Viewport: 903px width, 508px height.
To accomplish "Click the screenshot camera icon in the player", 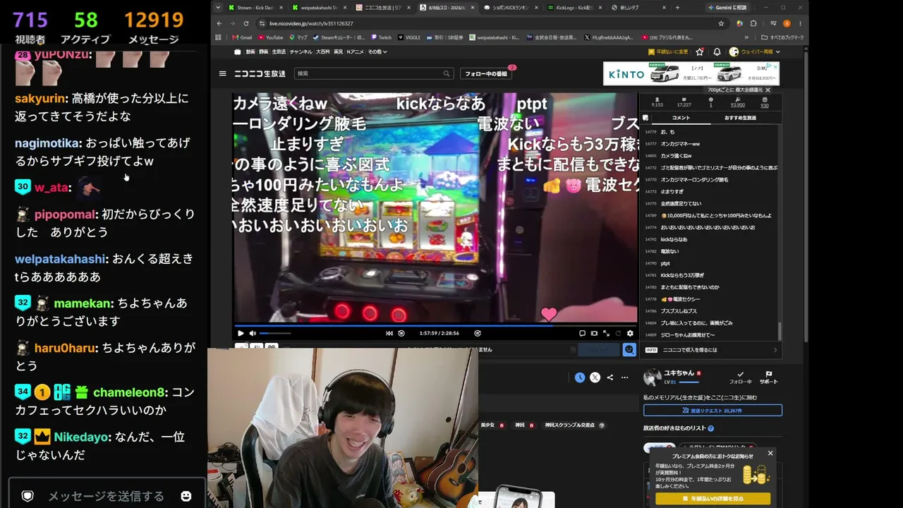I will coord(594,333).
